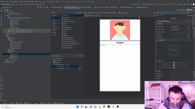The height and width of the screenshot is (109, 195).
Task: Open strings.xml in project tree
Action: [15, 56]
